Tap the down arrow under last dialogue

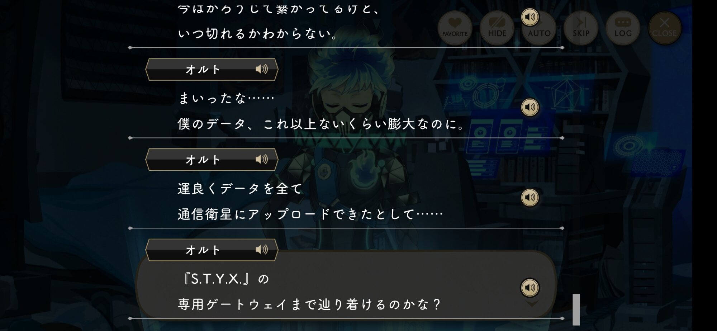[532, 304]
